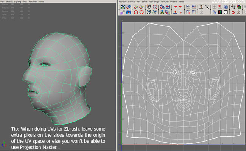Cut UVs along selected edges
The height and width of the screenshot is (151, 246).
click(x=149, y=7)
